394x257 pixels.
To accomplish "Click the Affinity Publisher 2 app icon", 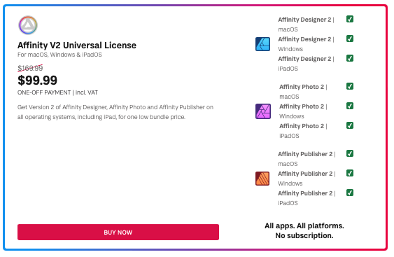I will tap(262, 179).
